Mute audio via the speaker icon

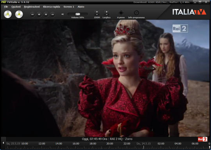click(x=63, y=14)
